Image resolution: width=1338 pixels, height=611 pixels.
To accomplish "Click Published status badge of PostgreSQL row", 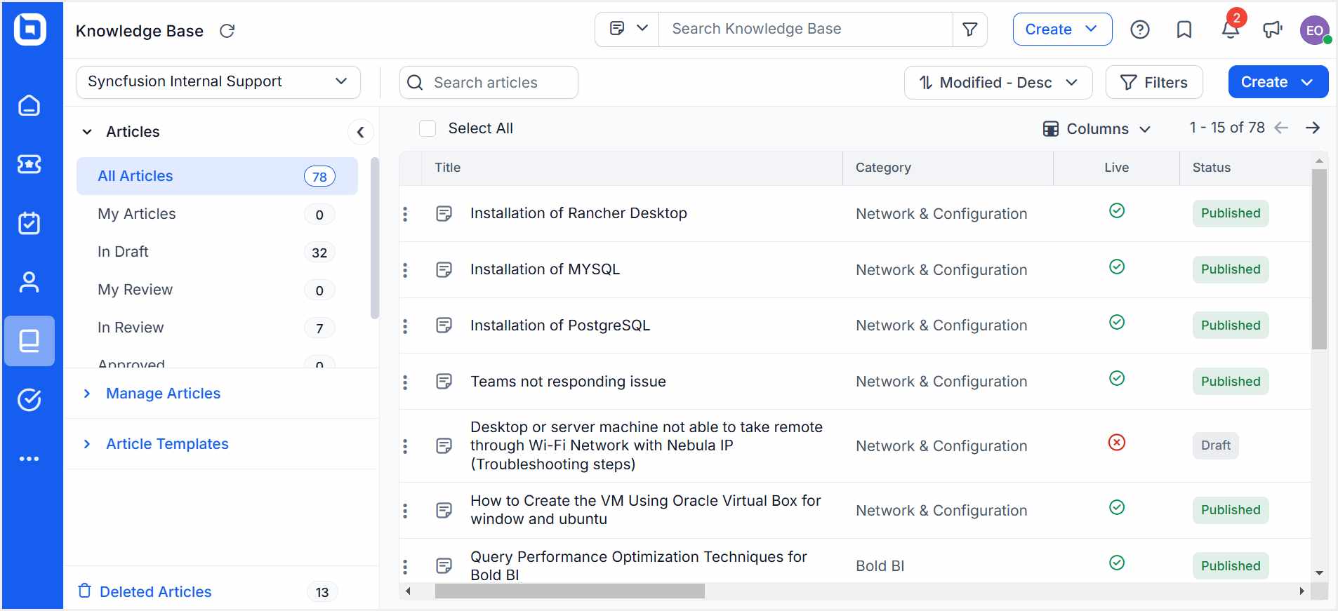I will 1230,325.
